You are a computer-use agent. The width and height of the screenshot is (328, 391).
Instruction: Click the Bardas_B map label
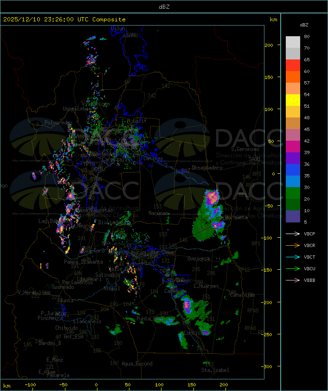click(50, 343)
